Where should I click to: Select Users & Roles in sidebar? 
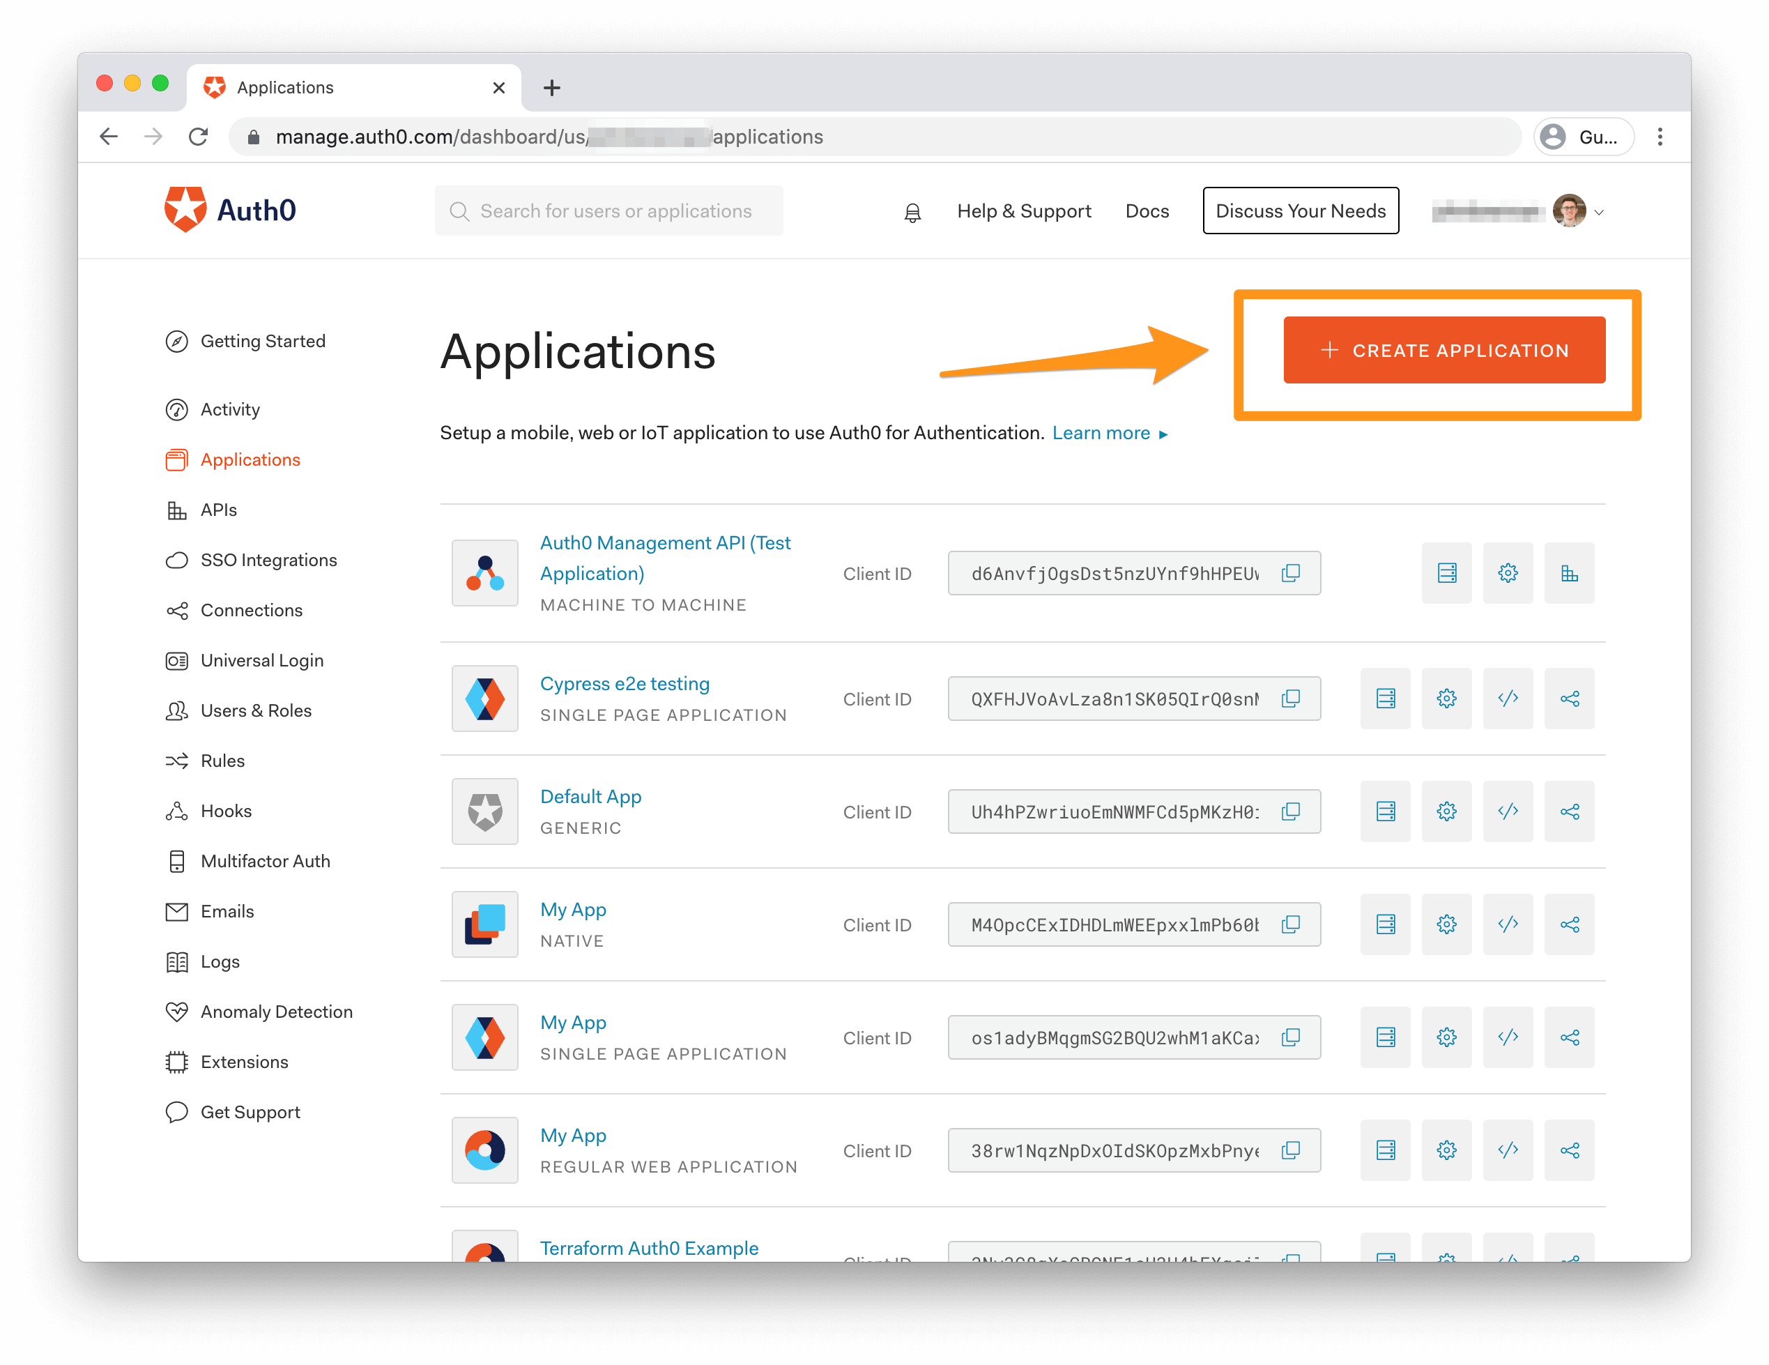(255, 711)
